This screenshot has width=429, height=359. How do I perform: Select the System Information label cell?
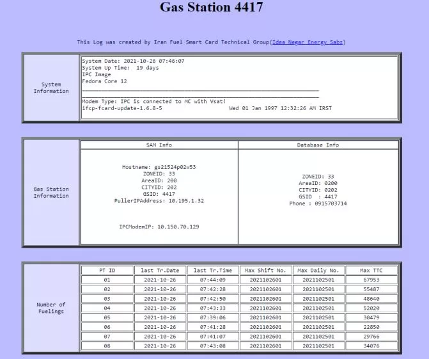pyautogui.click(x=51, y=88)
